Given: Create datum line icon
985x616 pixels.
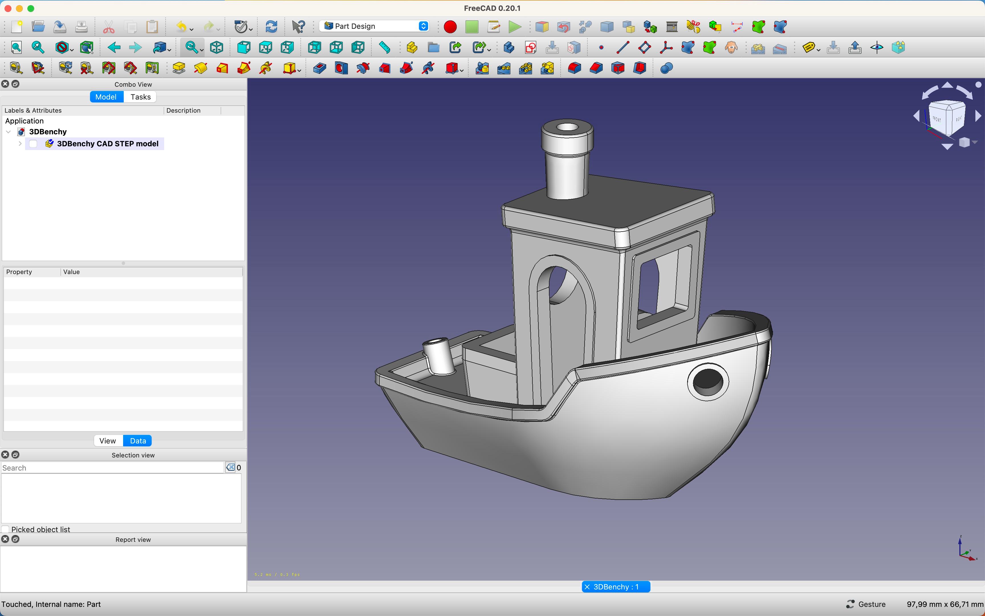Looking at the screenshot, I should pos(623,48).
